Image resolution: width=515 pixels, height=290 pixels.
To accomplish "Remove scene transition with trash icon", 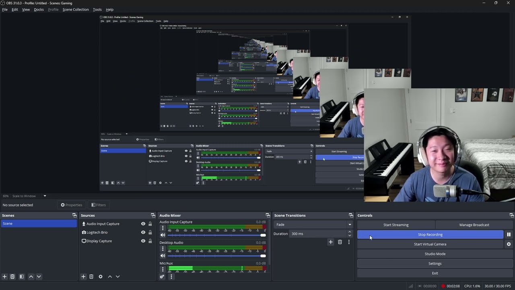I will (340, 242).
